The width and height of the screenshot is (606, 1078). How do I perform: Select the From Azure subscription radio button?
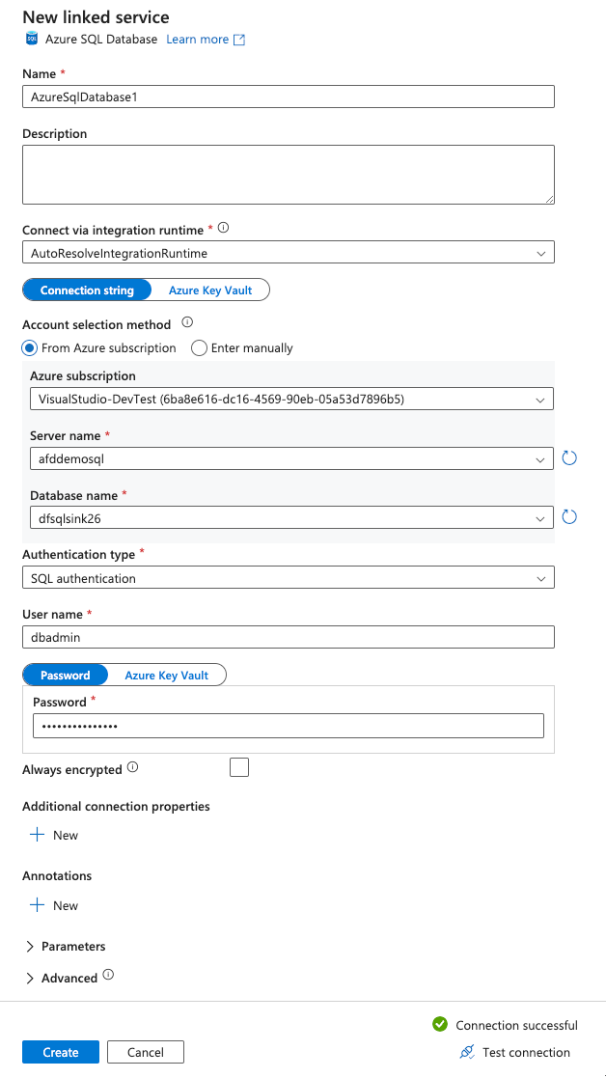[30, 347]
